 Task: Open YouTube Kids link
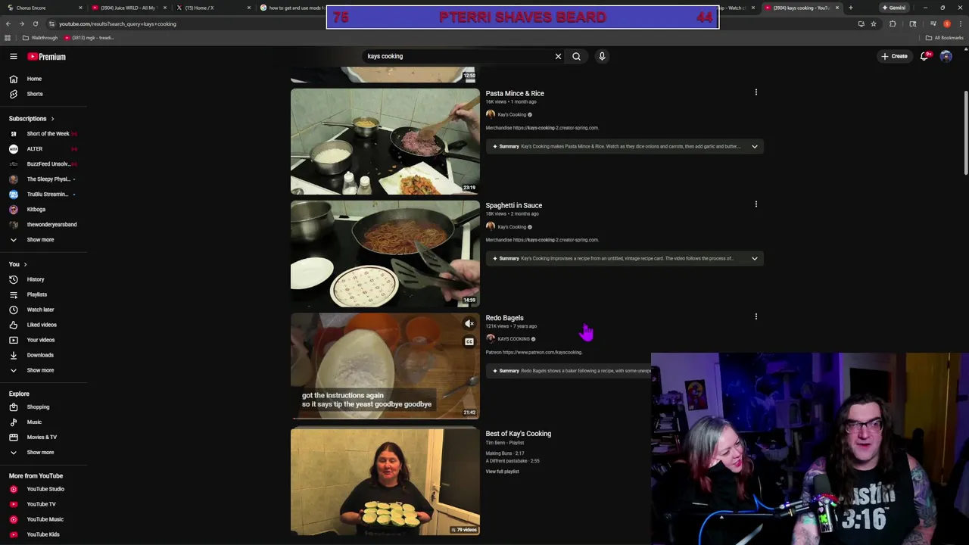tap(43, 534)
